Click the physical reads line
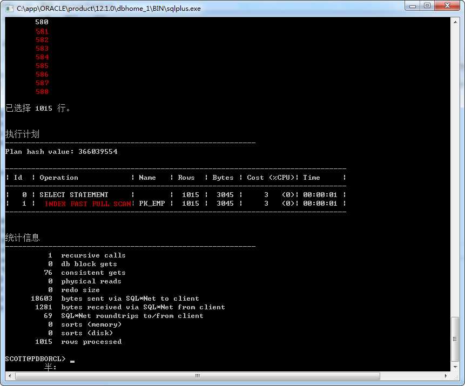The height and width of the screenshot is (386, 465). coord(84,281)
